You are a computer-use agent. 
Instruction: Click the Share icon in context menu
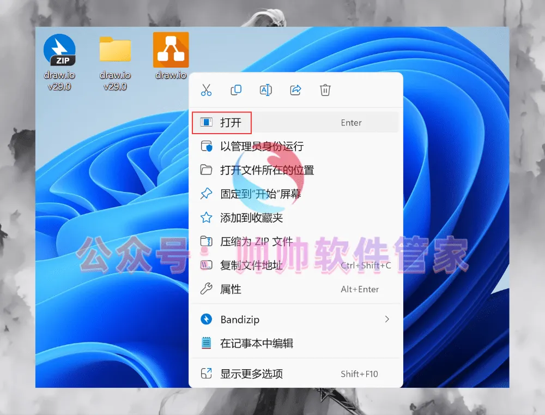pyautogui.click(x=295, y=90)
